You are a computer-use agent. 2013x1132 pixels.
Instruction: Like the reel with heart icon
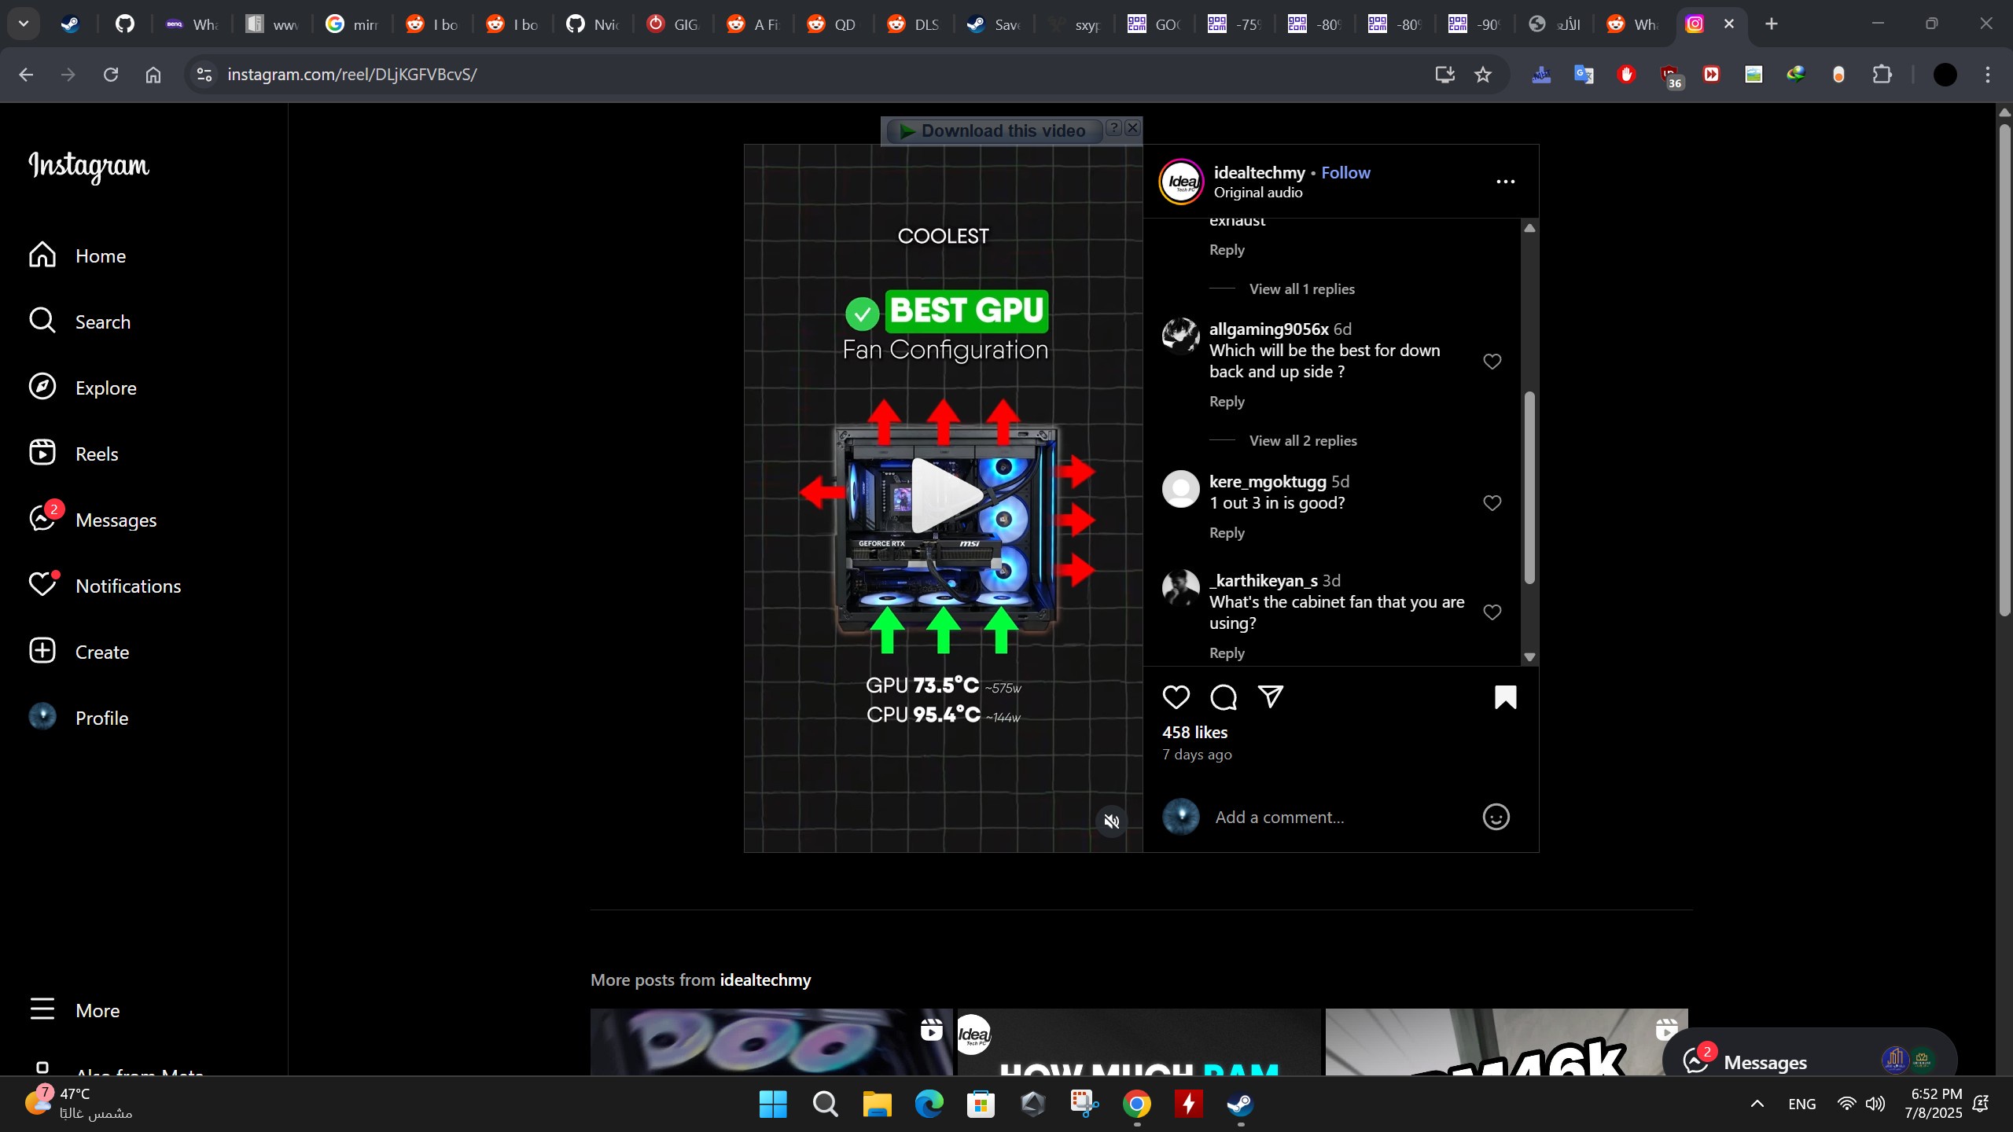(x=1176, y=697)
